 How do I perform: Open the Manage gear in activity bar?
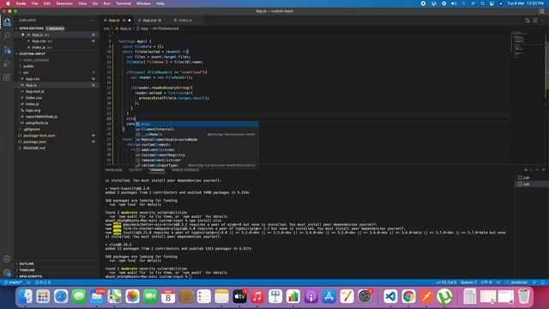pyautogui.click(x=7, y=272)
